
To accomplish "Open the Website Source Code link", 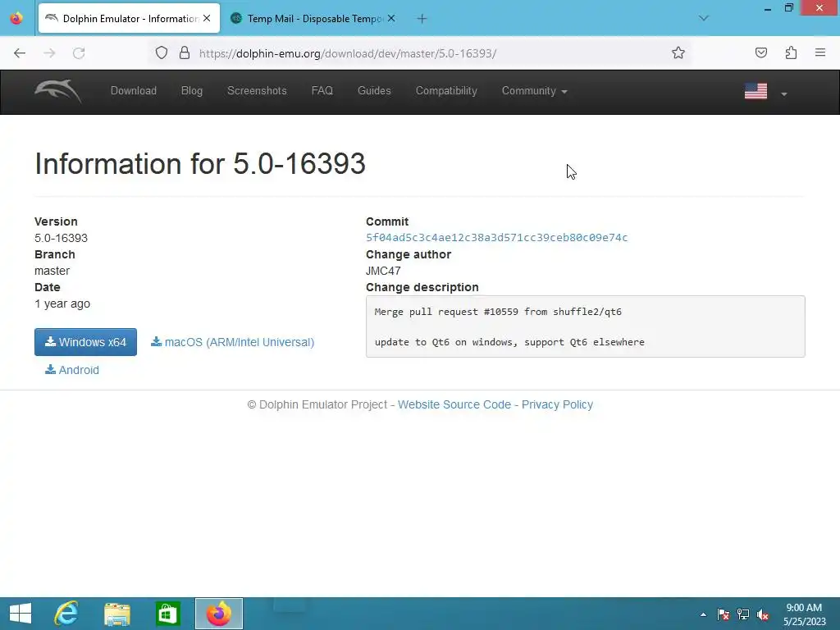I will point(454,404).
